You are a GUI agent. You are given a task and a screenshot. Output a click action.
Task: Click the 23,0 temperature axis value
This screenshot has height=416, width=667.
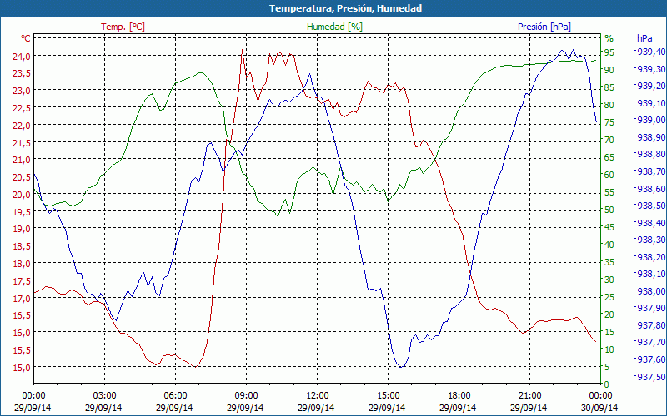(22, 91)
